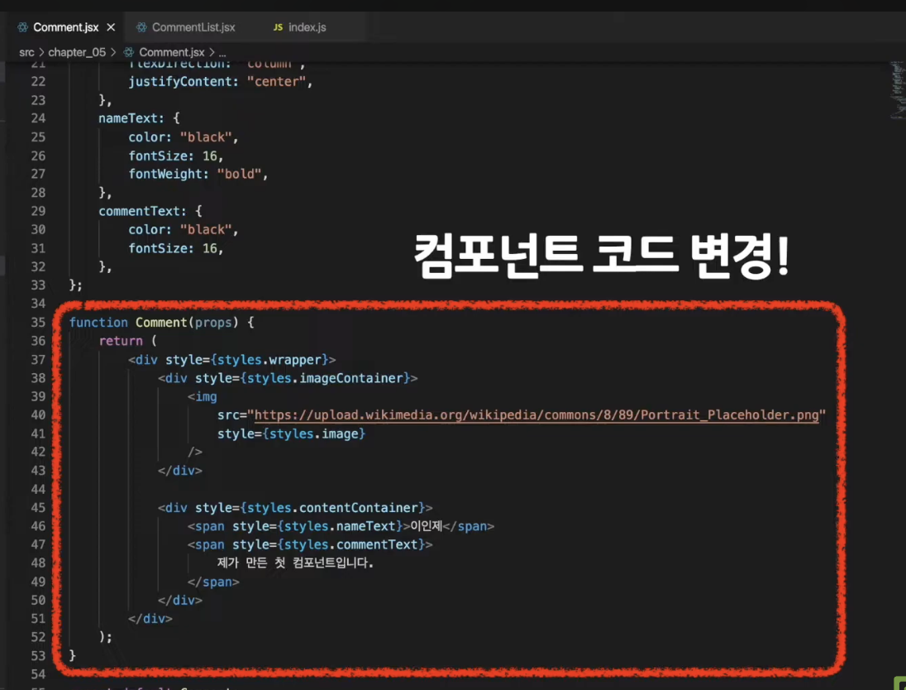
Task: Click line number 40 in the gutter
Action: [38, 414]
